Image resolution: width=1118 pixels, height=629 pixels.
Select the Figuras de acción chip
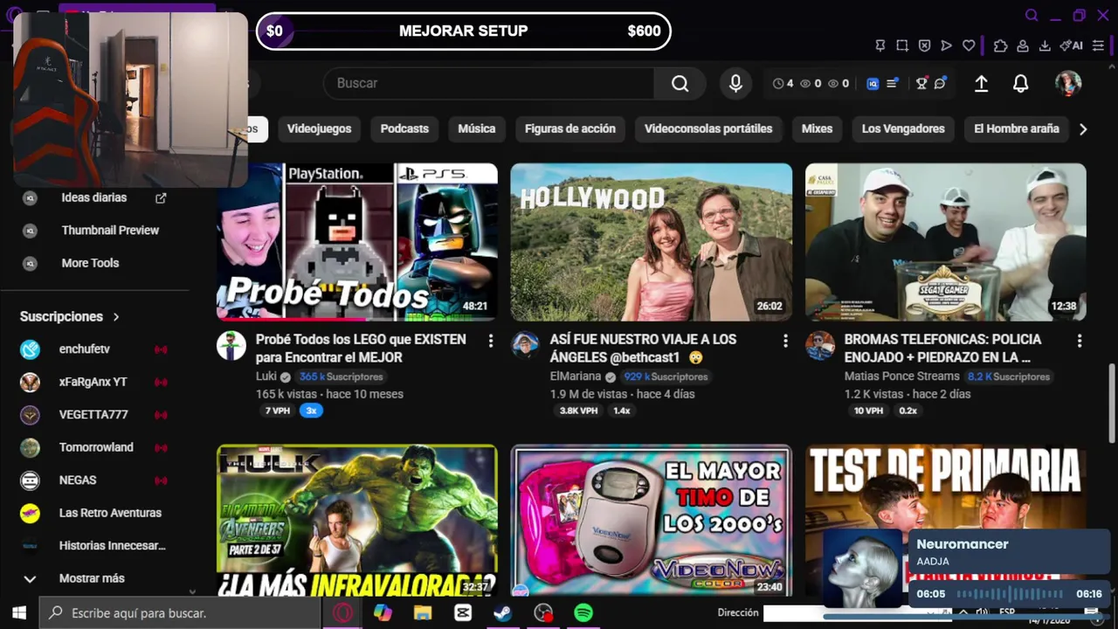point(569,128)
